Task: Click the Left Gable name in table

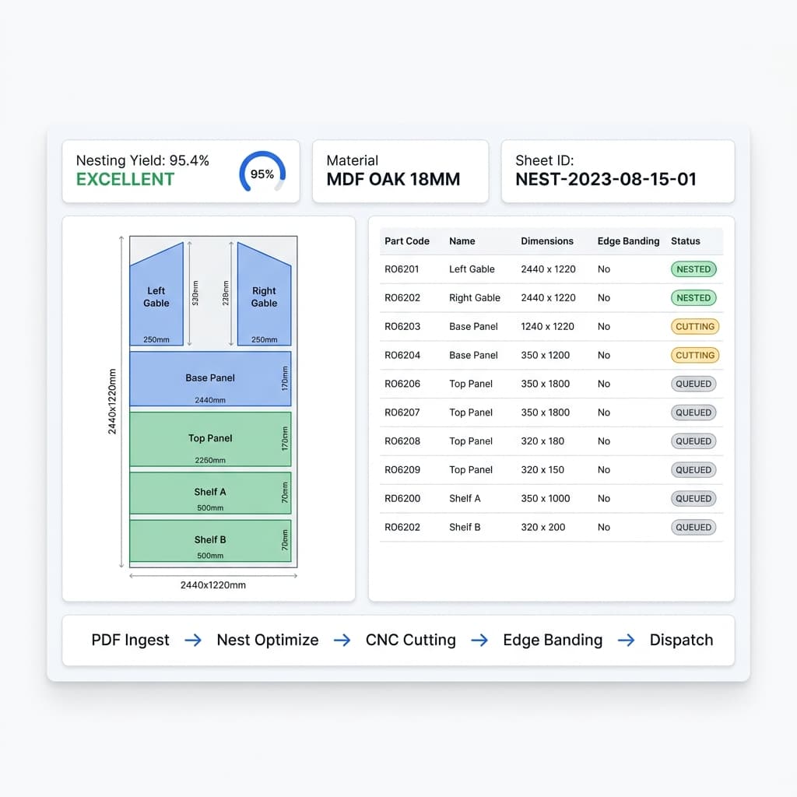Action: (472, 269)
